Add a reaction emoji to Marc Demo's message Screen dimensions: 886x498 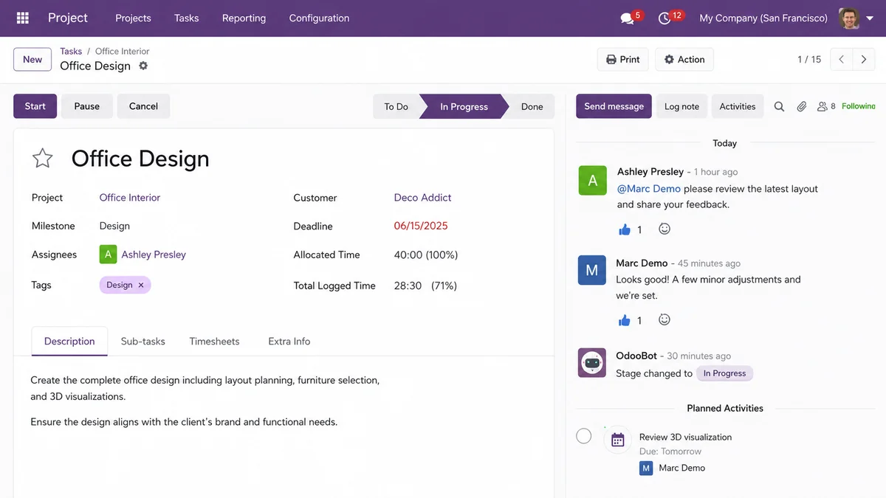point(664,319)
